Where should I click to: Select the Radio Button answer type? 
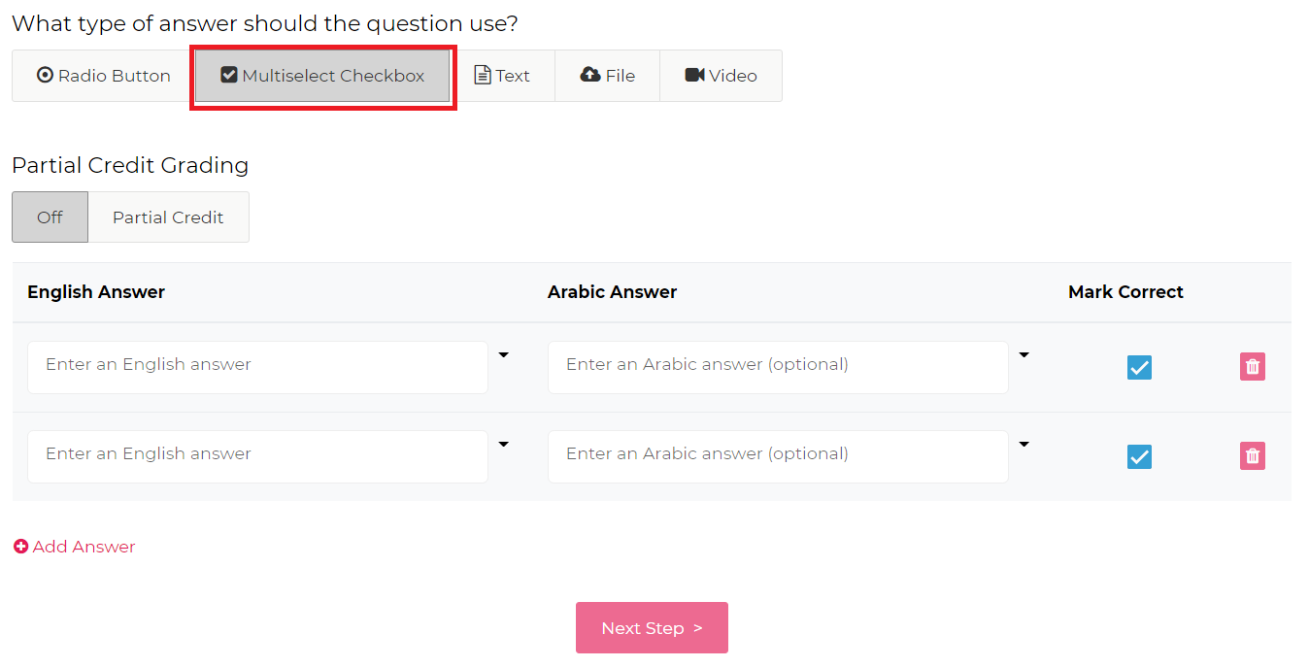(104, 76)
